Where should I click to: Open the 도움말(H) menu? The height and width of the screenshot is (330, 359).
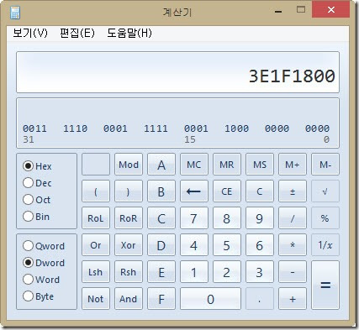pos(129,33)
